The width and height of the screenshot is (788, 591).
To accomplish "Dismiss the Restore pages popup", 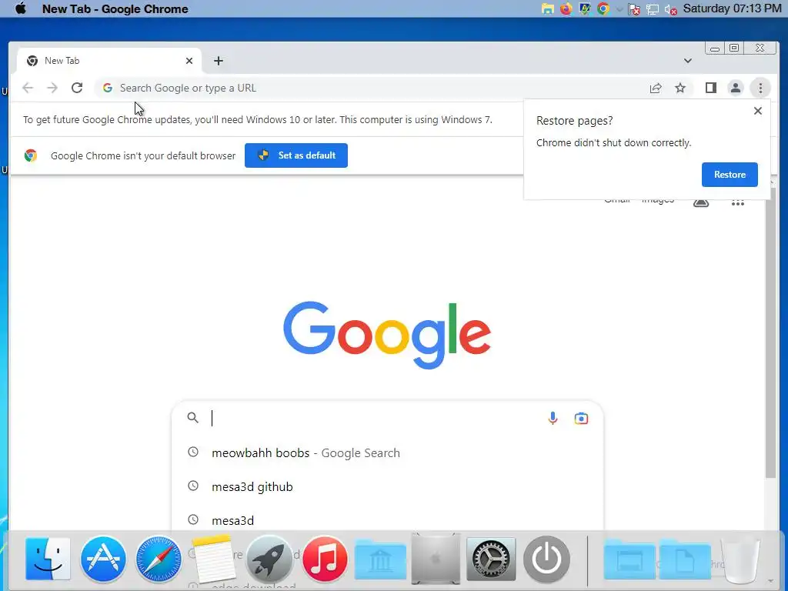I will pos(758,111).
